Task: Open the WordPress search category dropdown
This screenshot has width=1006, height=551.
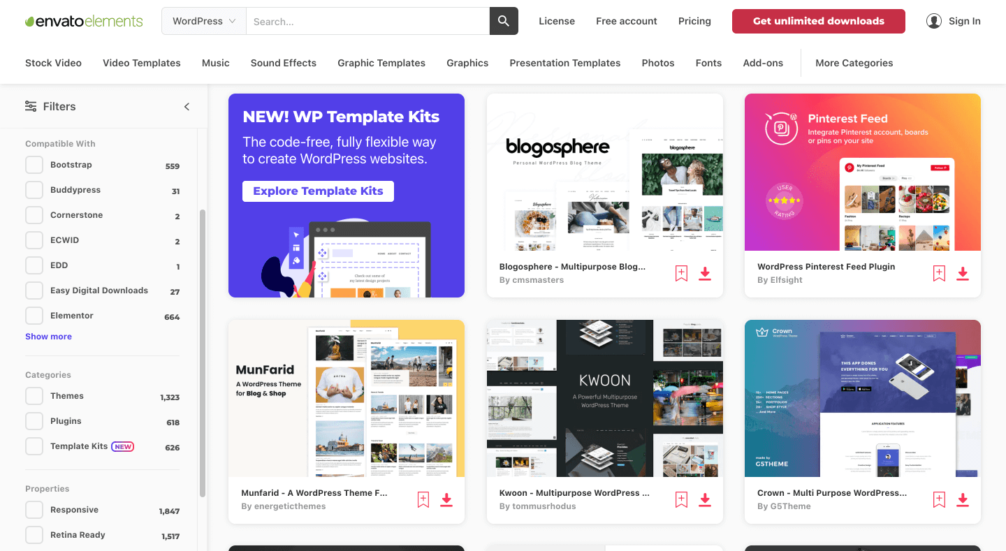Action: (x=204, y=21)
